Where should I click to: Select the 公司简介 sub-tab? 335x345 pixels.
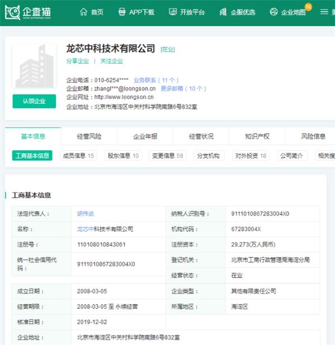pyautogui.click(x=291, y=156)
